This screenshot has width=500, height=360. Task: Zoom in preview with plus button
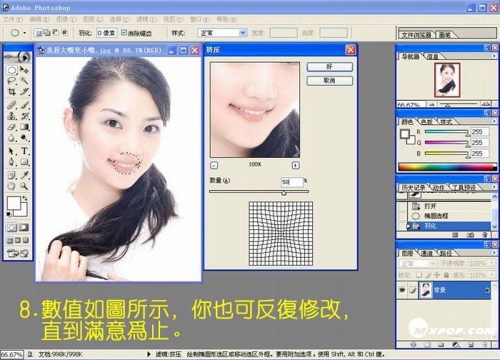pyautogui.click(x=296, y=165)
